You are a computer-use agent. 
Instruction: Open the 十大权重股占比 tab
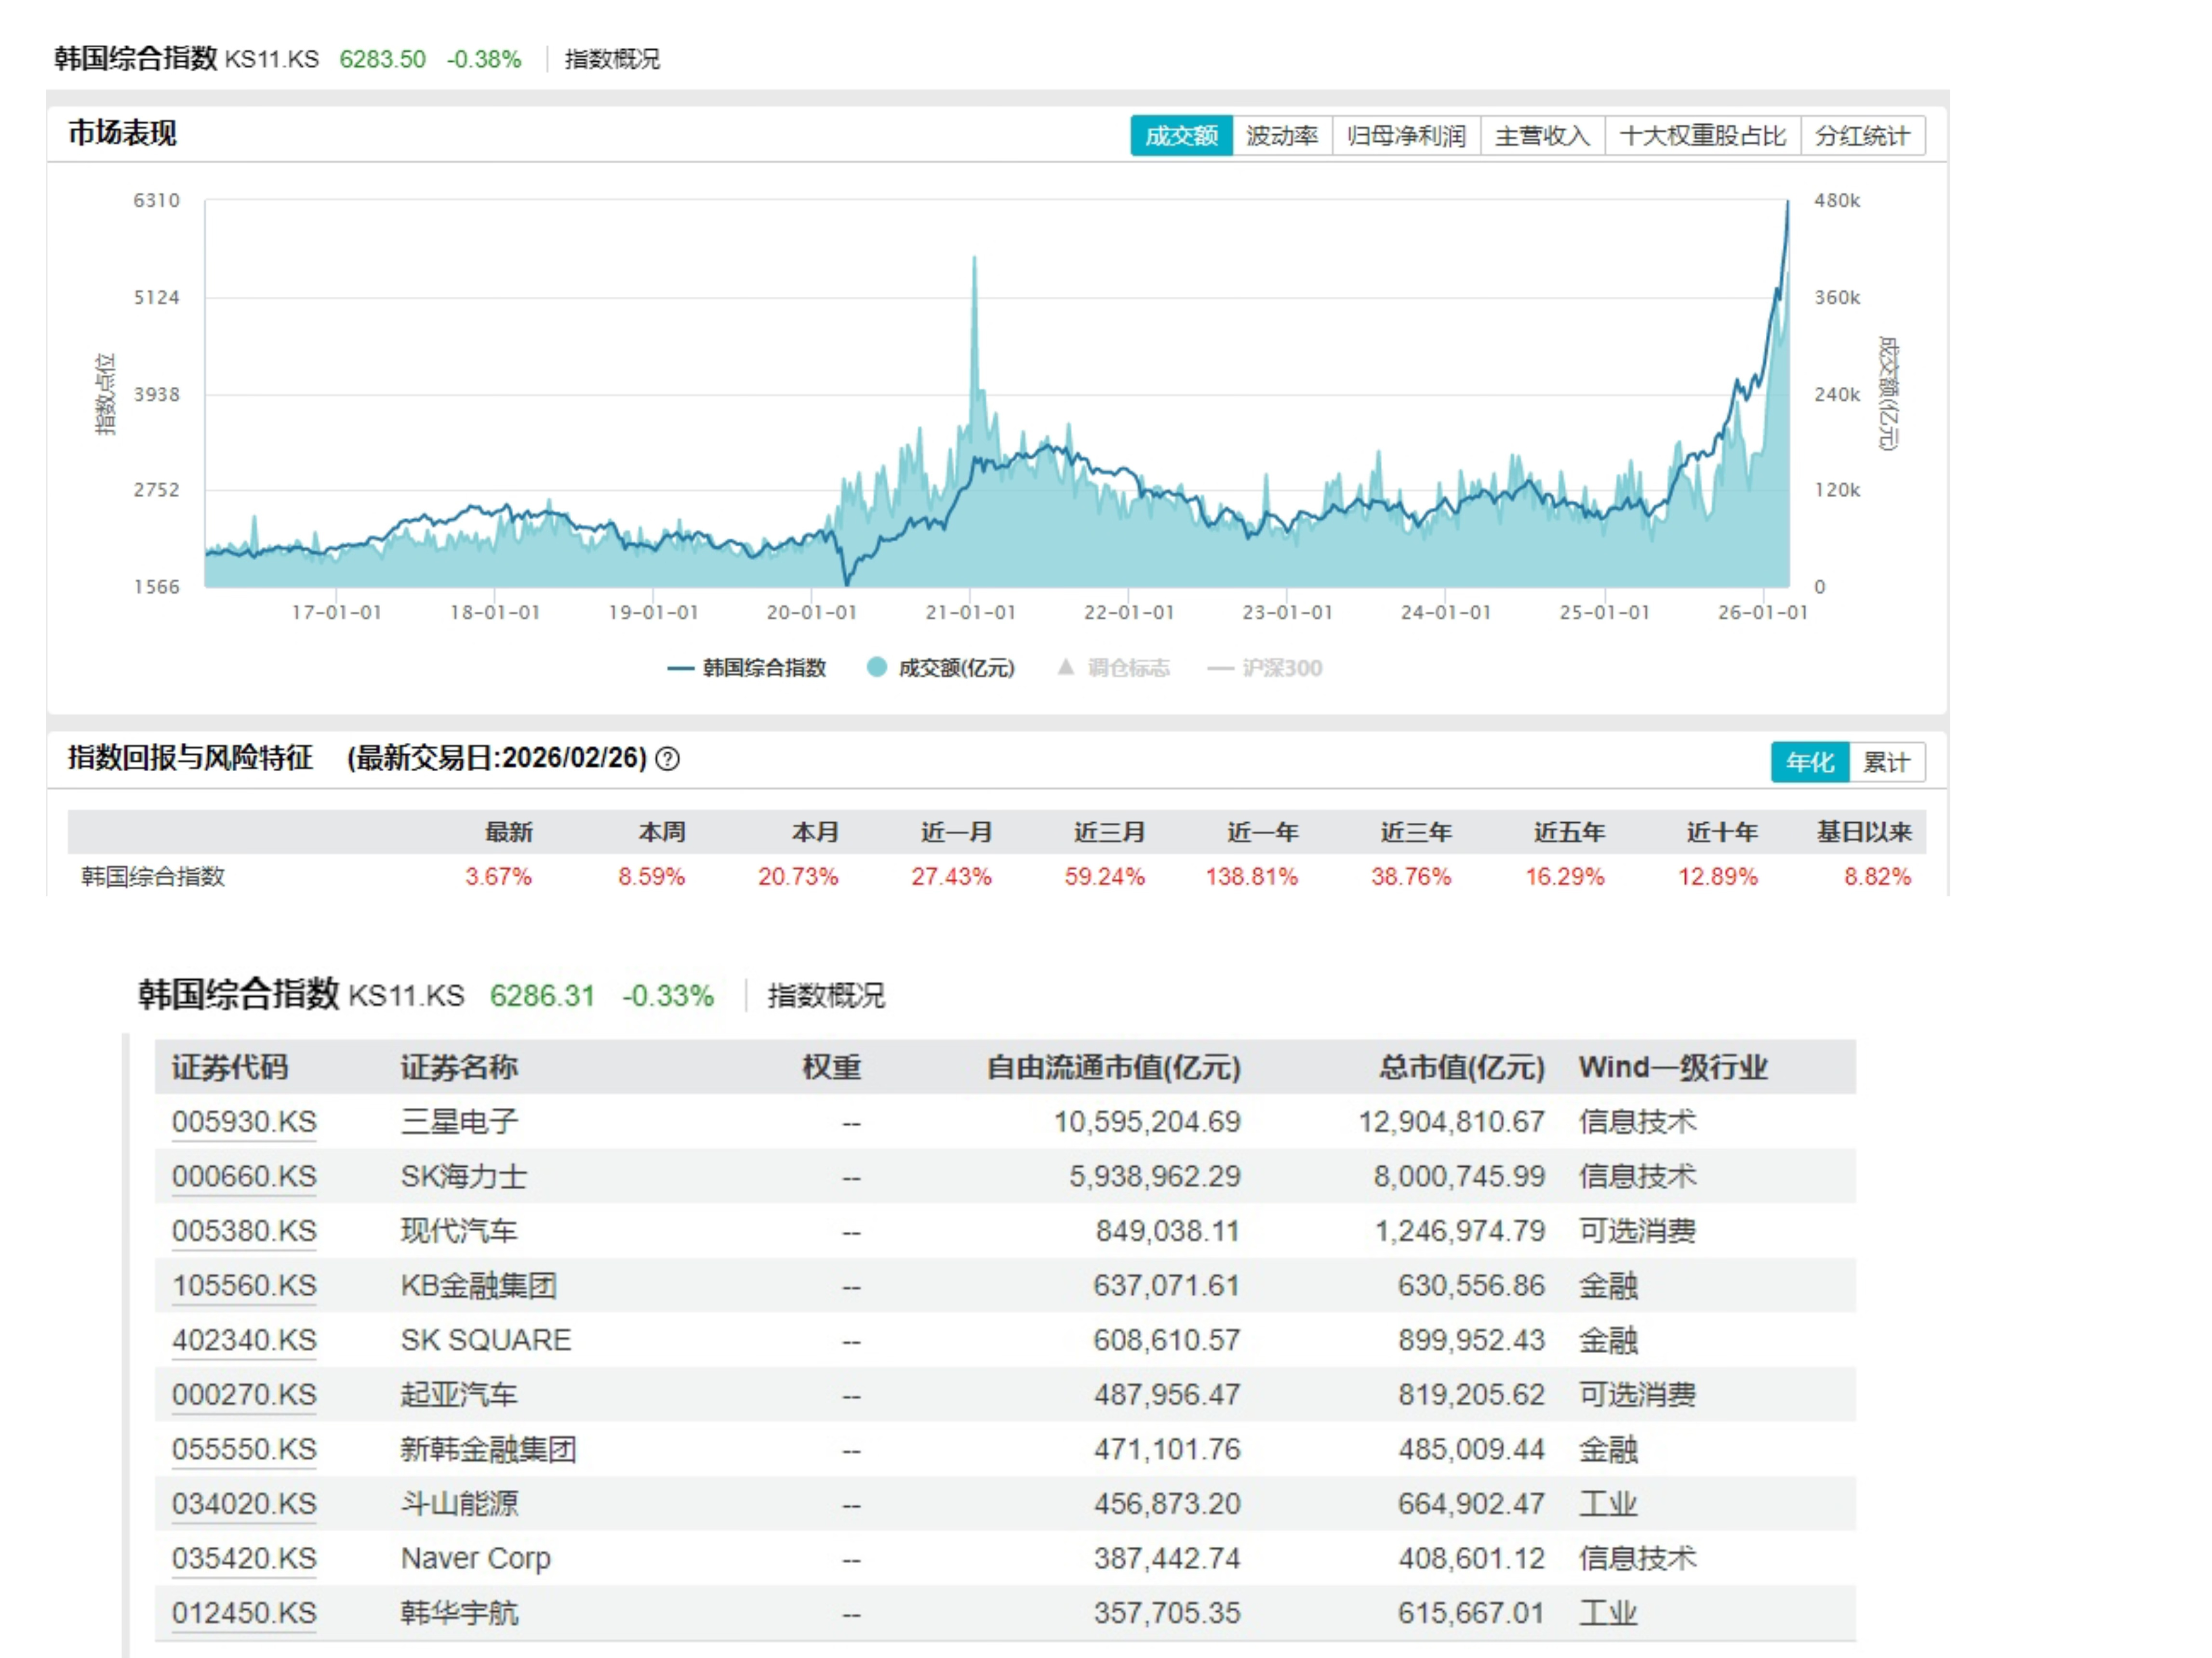[1702, 136]
